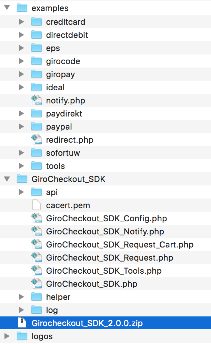Image resolution: width=211 pixels, height=344 pixels.
Task: Expand the helper folder
Action: [x=21, y=297]
